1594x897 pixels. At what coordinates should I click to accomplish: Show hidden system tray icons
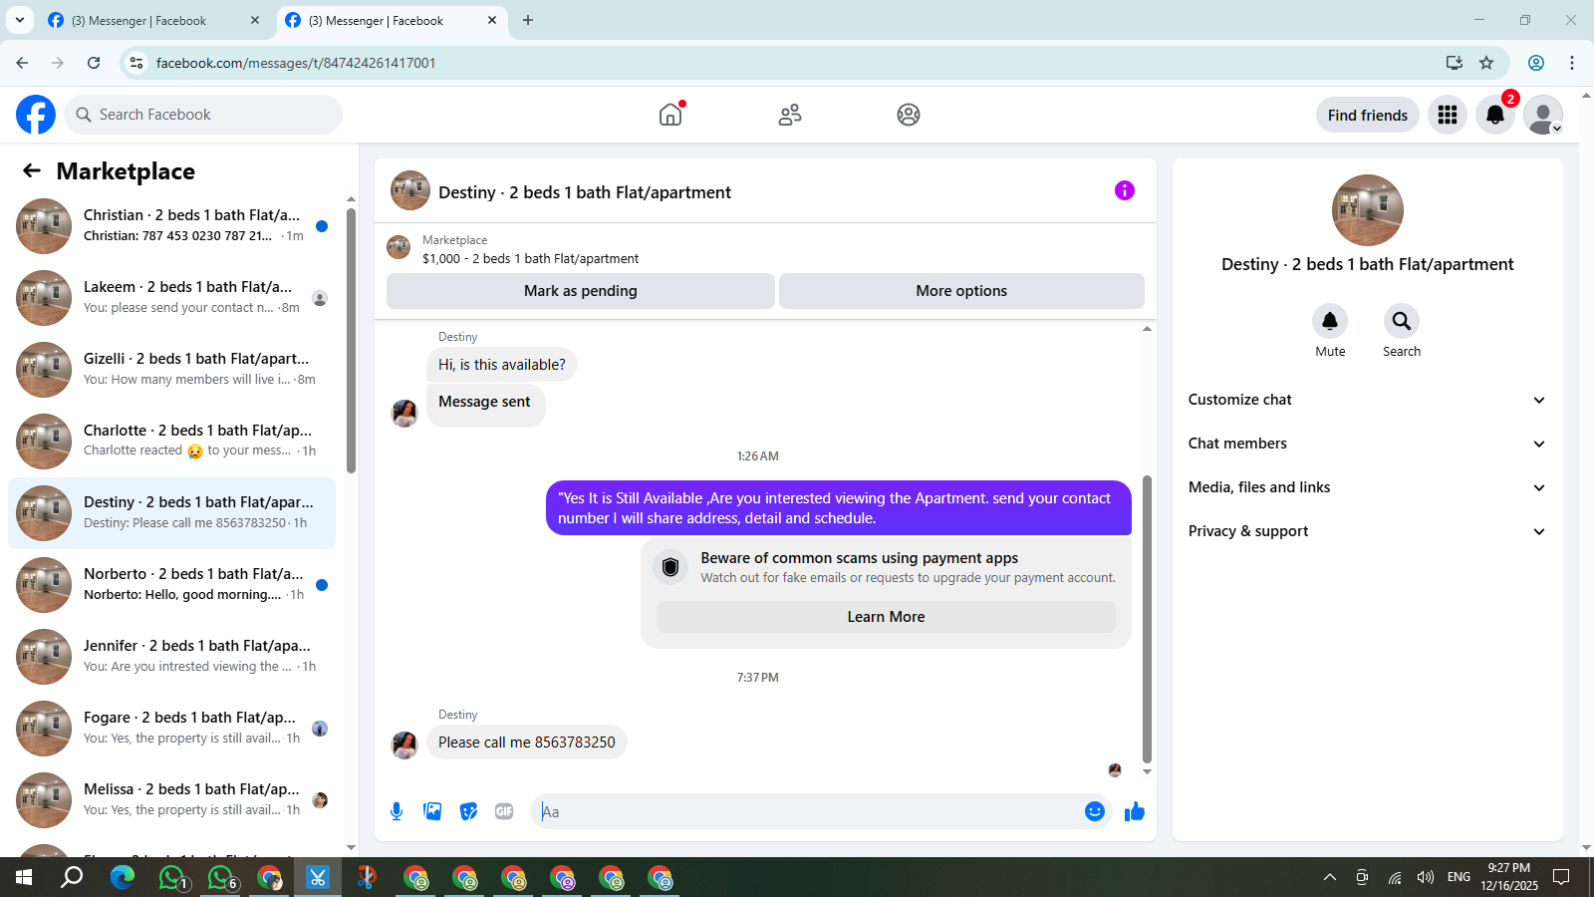point(1330,877)
